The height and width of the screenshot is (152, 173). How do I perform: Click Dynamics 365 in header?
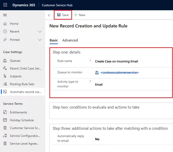24,5
